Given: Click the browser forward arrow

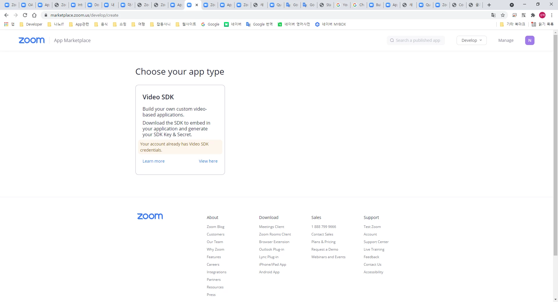Looking at the screenshot, I should click(16, 15).
